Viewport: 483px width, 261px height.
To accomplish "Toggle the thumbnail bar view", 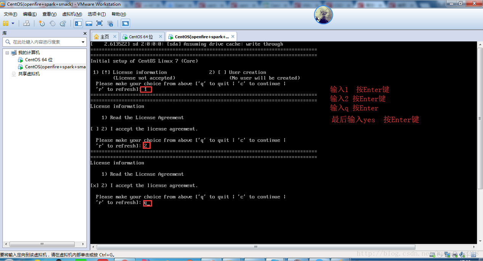I will pos(89,24).
